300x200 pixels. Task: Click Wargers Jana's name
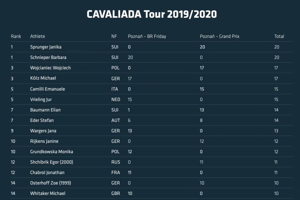43,131
